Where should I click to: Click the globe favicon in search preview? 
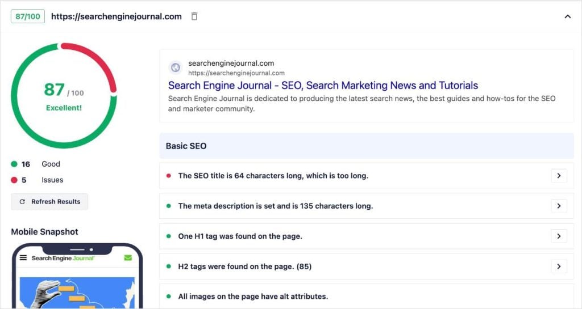(x=176, y=67)
